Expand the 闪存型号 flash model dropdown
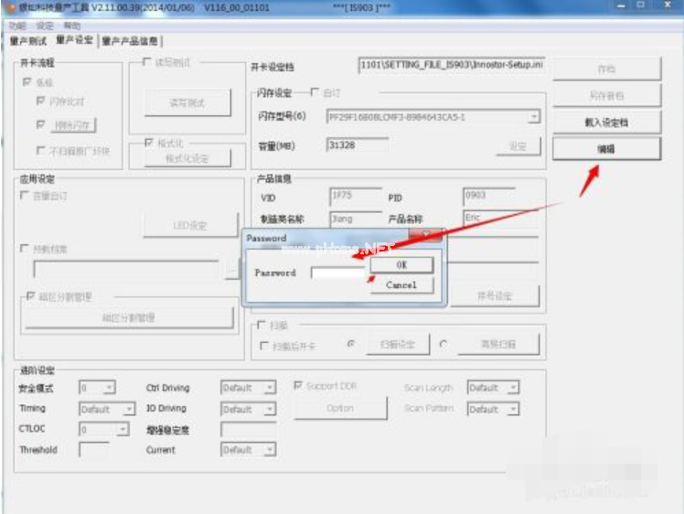684x514 pixels. 533,117
